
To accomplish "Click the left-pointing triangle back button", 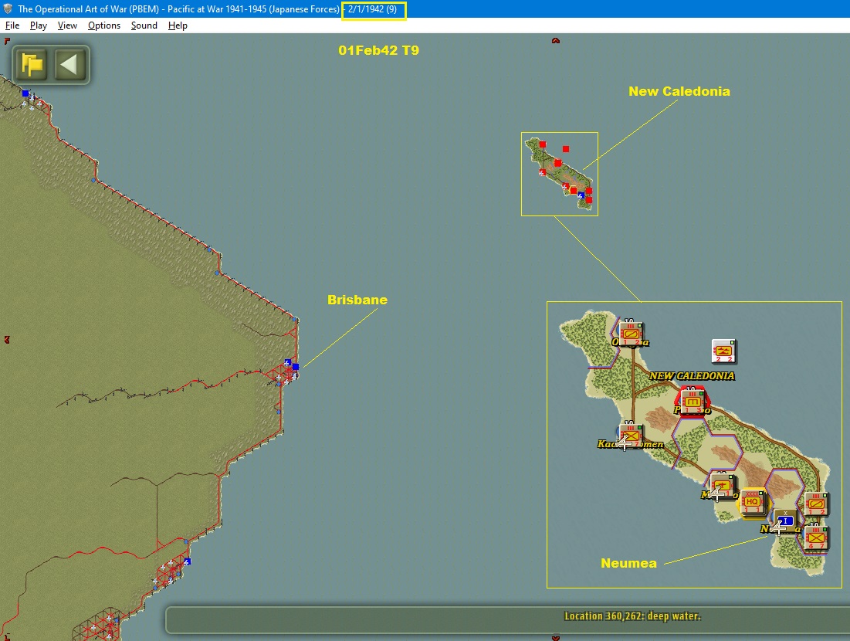I will tap(70, 65).
